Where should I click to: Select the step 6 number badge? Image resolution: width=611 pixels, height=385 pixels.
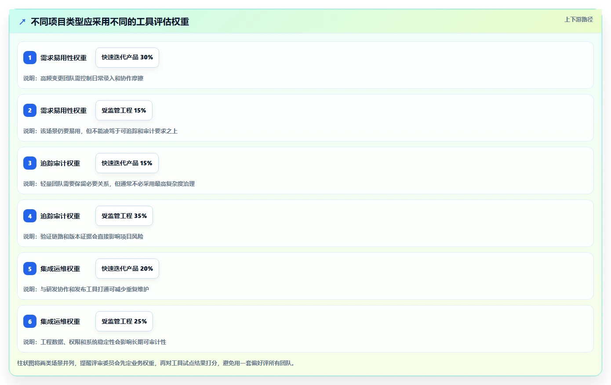pyautogui.click(x=30, y=321)
